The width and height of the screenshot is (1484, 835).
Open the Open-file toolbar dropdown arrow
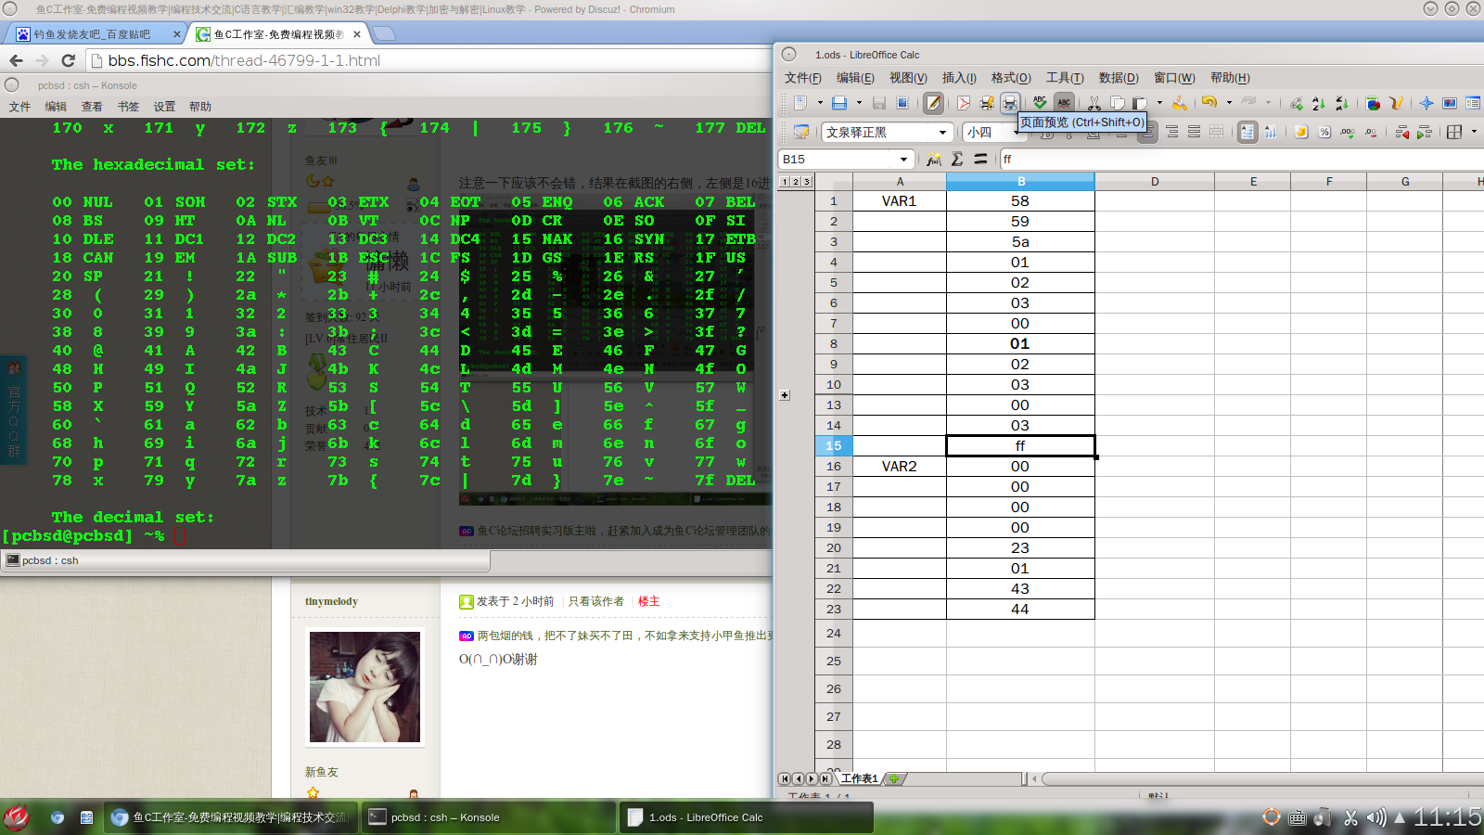coord(859,103)
